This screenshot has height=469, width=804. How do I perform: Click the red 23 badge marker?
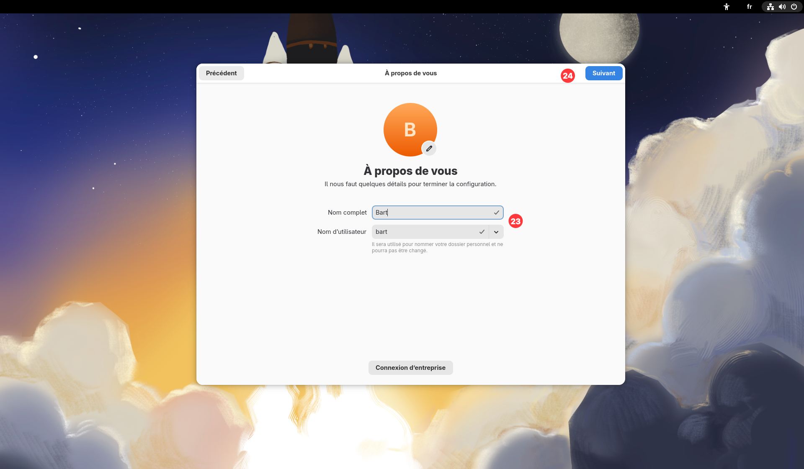515,221
